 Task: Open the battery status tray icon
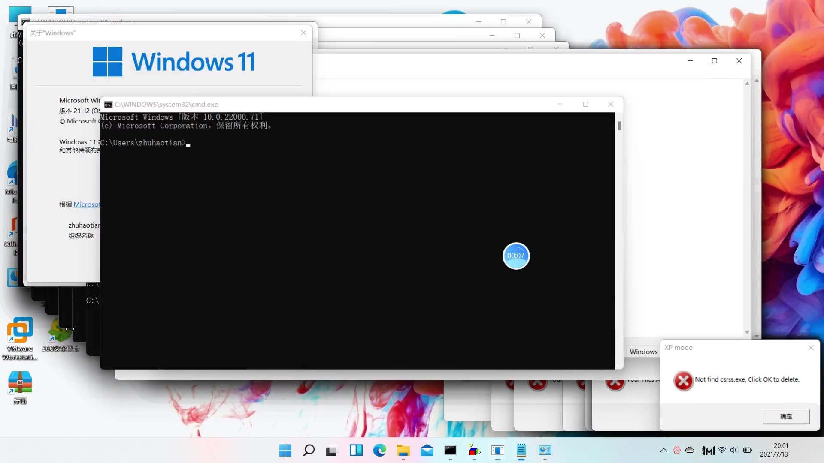tap(747, 450)
